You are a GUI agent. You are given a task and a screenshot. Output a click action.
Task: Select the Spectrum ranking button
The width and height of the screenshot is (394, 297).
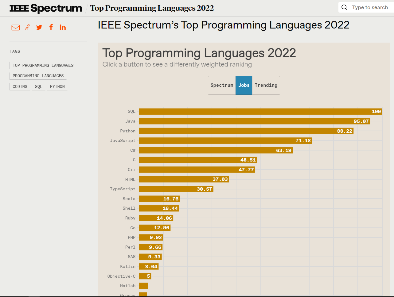tap(222, 85)
